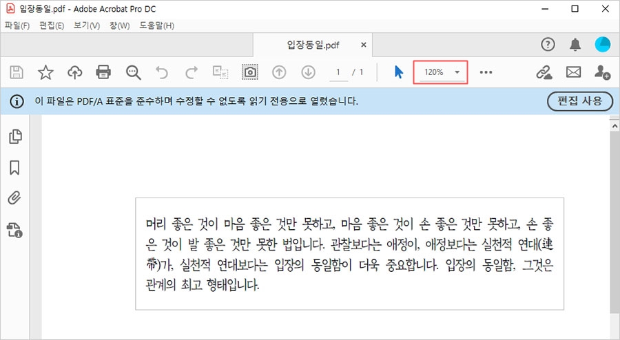Click the Save file floppy disk icon
Image resolution: width=620 pixels, height=340 pixels.
[17, 72]
